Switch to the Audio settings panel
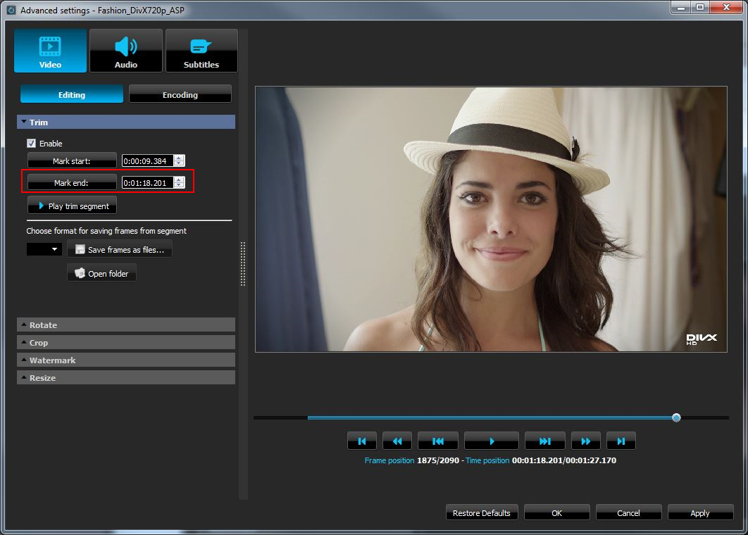This screenshot has width=748, height=535. pyautogui.click(x=126, y=50)
